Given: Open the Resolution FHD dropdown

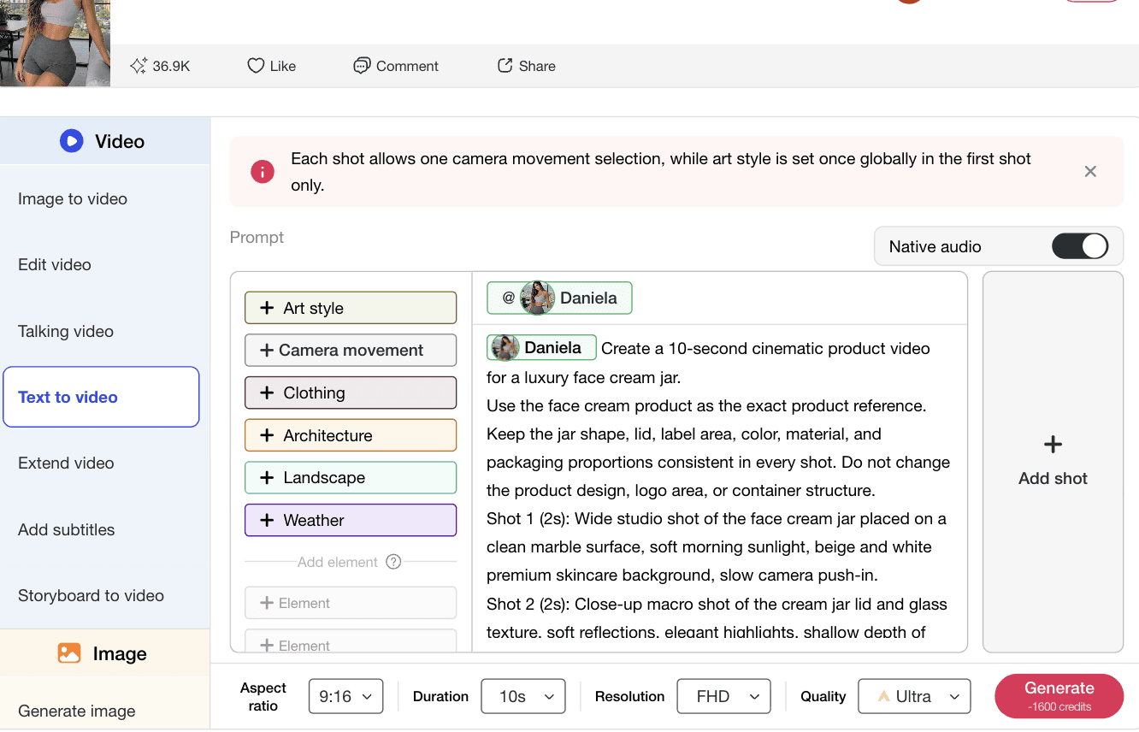Looking at the screenshot, I should coord(723,696).
